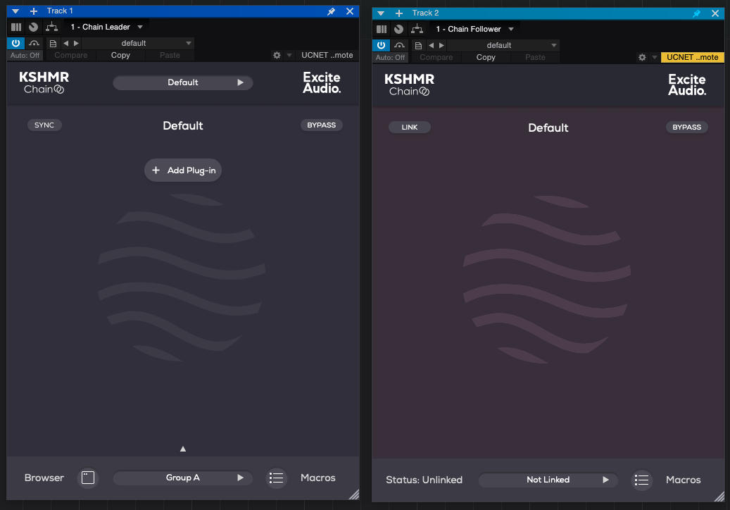Image resolution: width=730 pixels, height=510 pixels.
Task: Go to previous preset in Track 1
Action: 65,43
